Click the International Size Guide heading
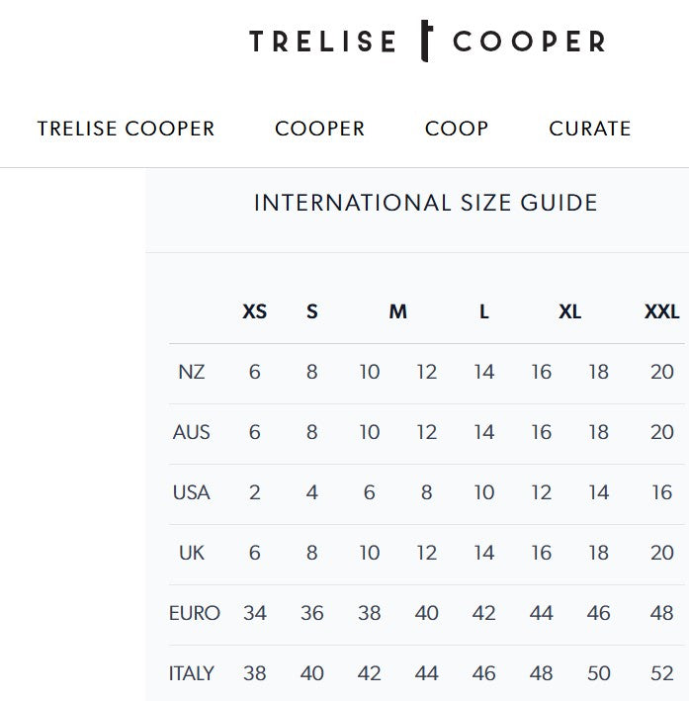 coord(426,203)
